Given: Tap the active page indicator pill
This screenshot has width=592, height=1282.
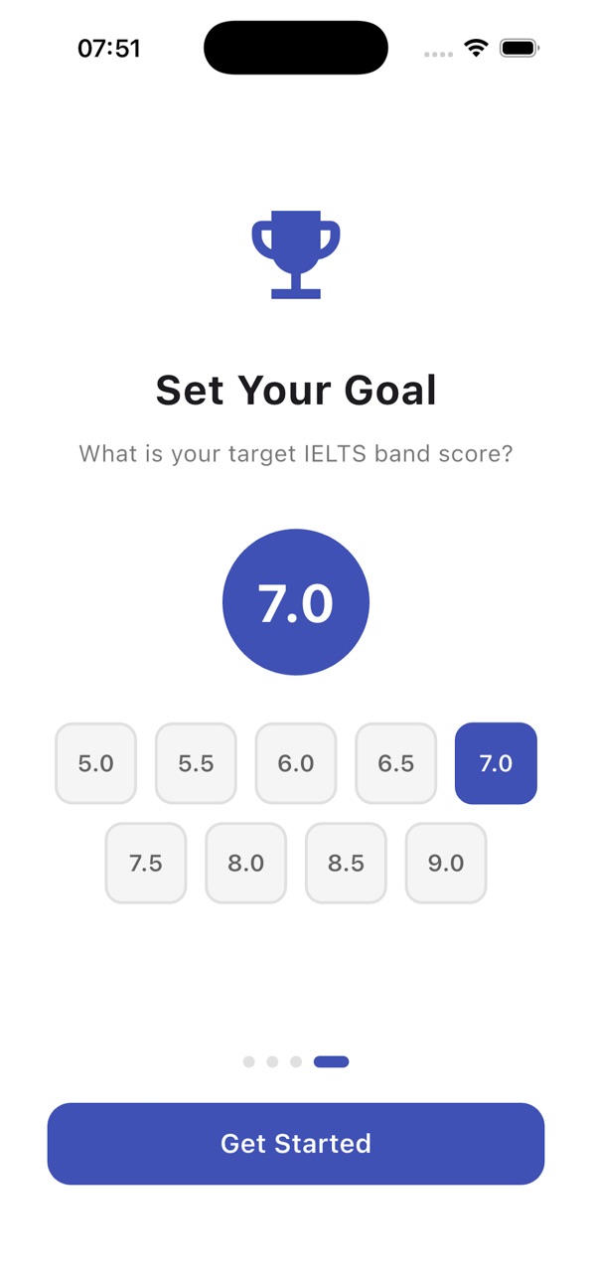Looking at the screenshot, I should 331,1061.
